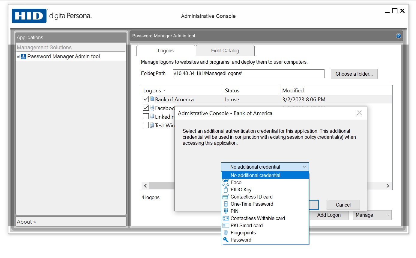The image size is (416, 258).
Task: Choose the FIDO Key icon option
Action: click(x=226, y=190)
